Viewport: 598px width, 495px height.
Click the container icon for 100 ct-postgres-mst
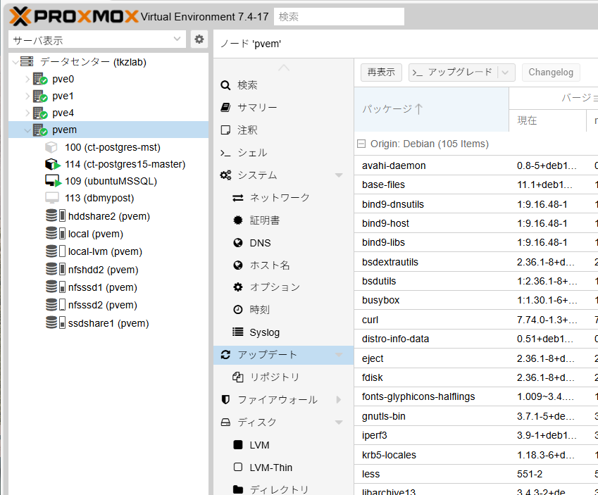coord(51,147)
